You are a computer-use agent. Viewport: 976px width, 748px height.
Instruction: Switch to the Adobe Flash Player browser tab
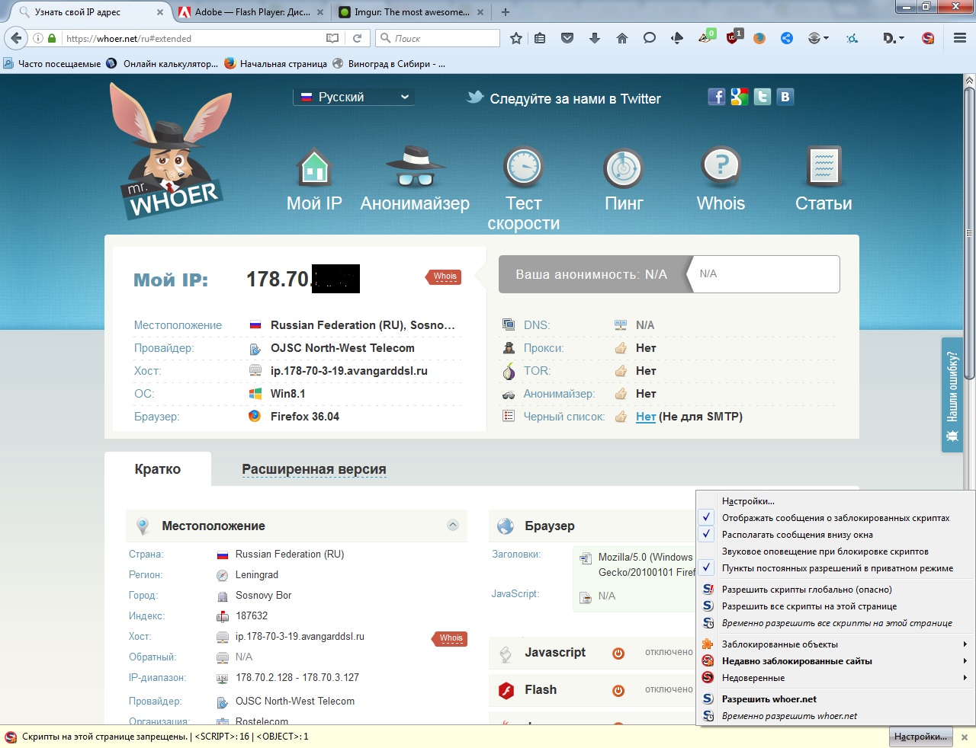[250, 12]
